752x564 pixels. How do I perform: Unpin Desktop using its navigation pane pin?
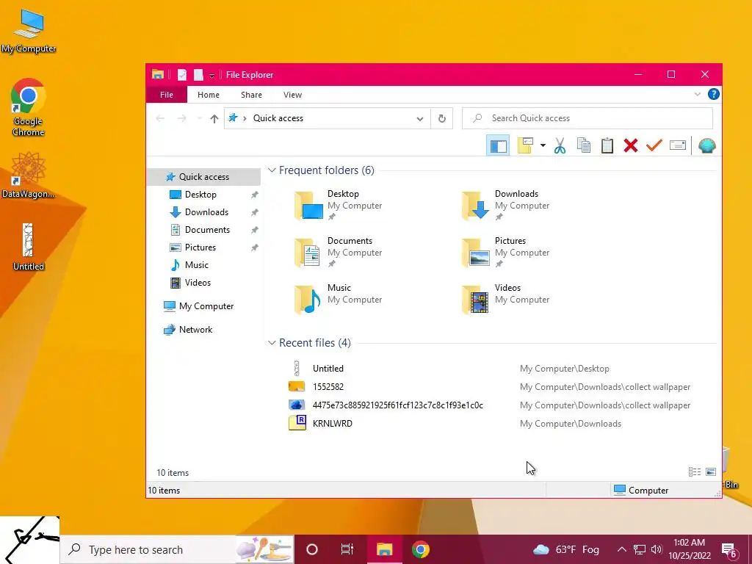(254, 195)
